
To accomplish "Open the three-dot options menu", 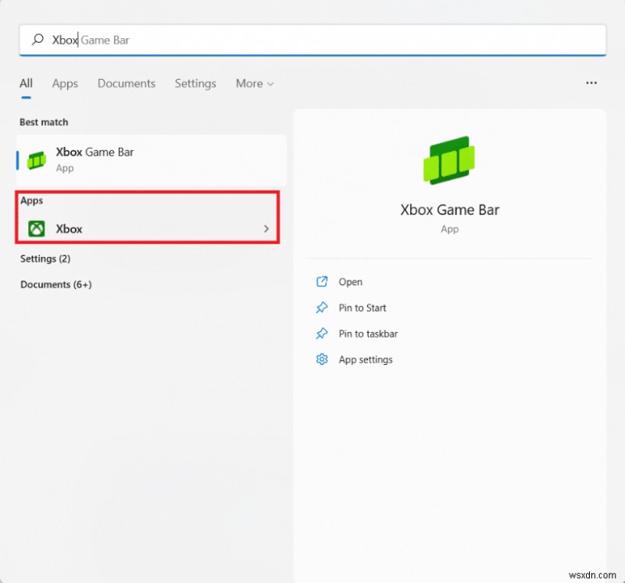I will pos(591,83).
